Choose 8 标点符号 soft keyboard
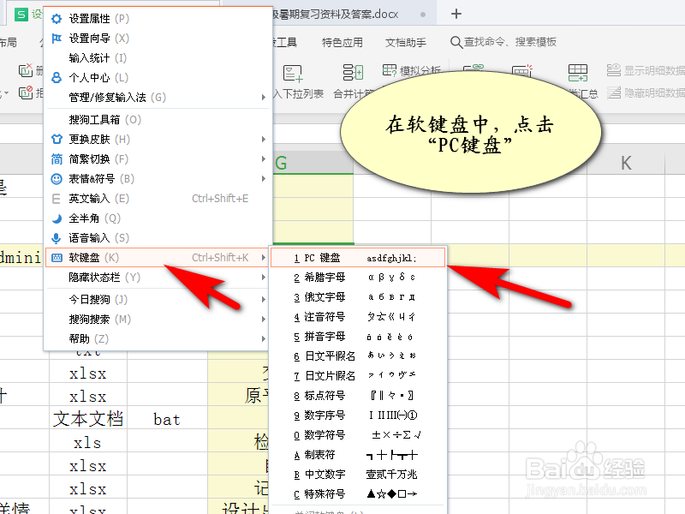 coord(358,396)
